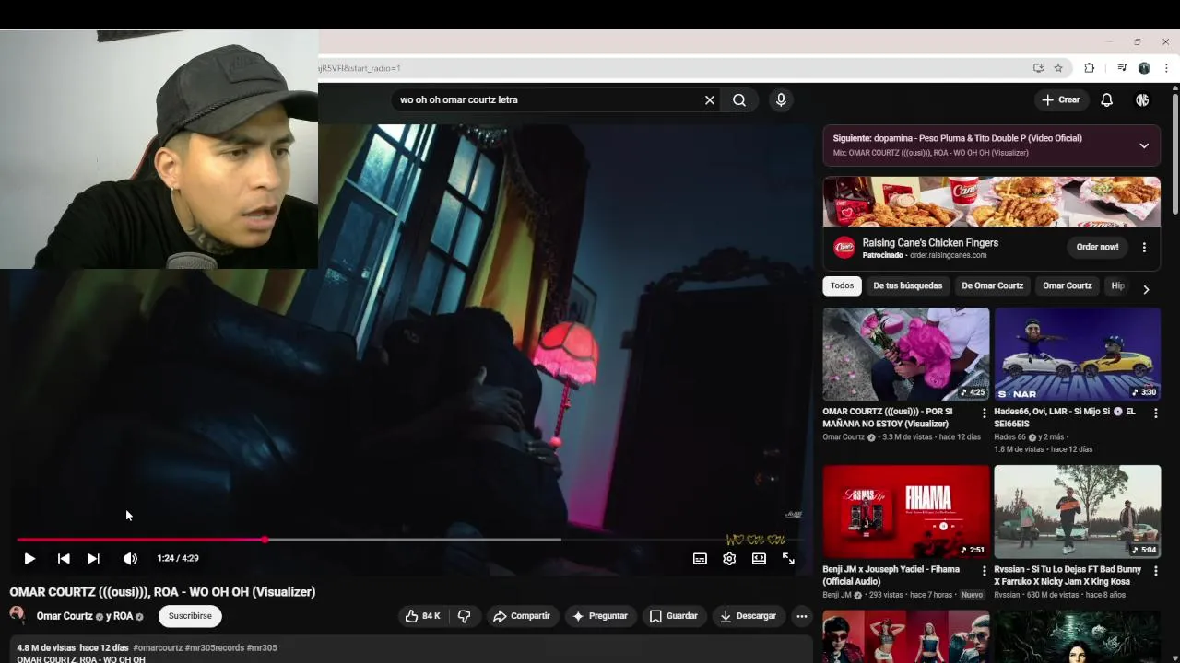Select the Todos filter chip

coord(842,285)
